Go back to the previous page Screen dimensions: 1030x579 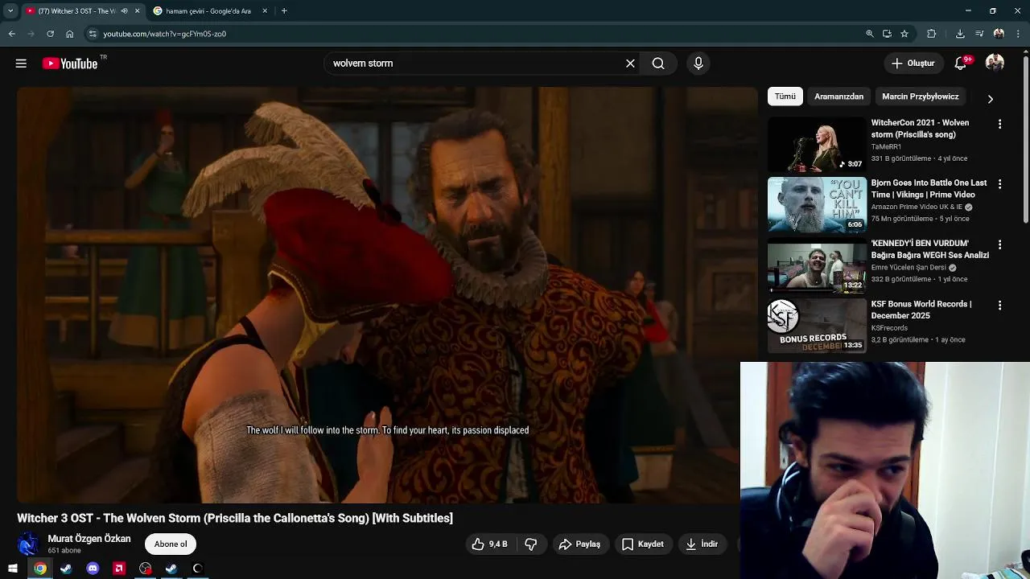[11, 34]
